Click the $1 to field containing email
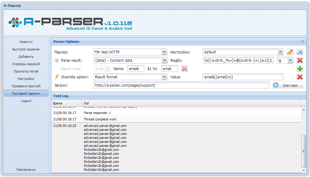This screenshot has width=310, height=177. [169, 69]
